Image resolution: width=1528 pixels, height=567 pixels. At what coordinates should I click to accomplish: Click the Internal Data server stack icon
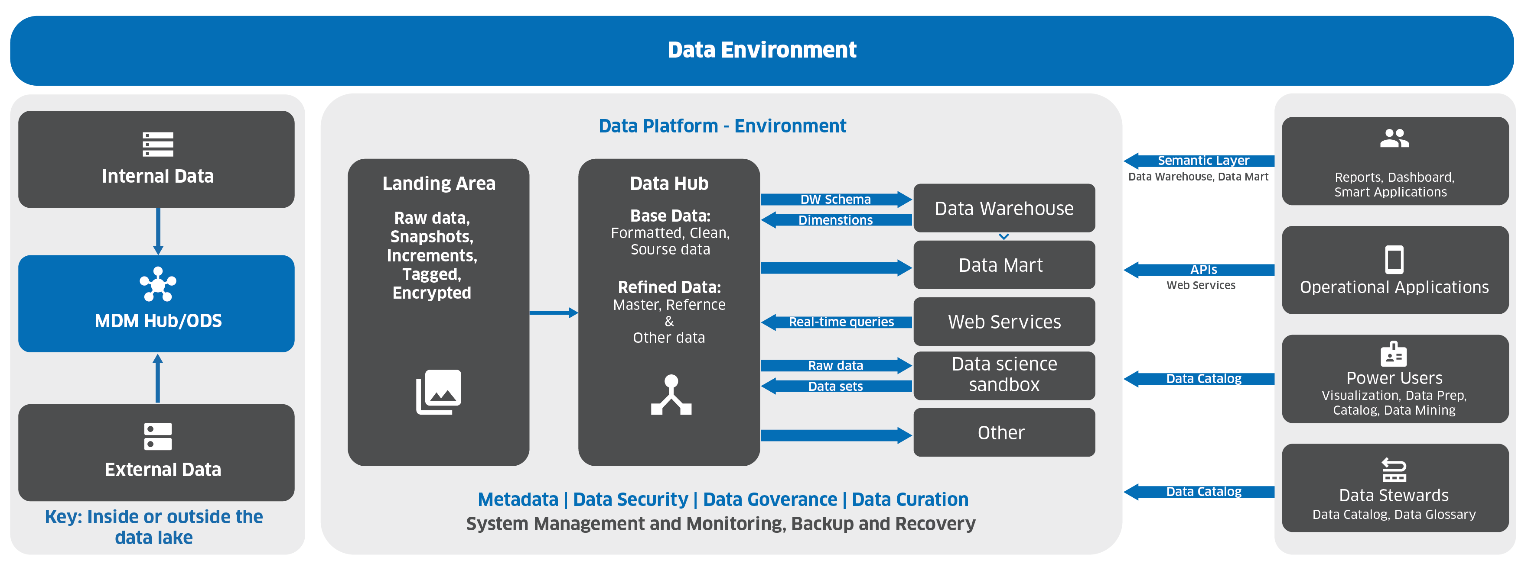[x=158, y=145]
